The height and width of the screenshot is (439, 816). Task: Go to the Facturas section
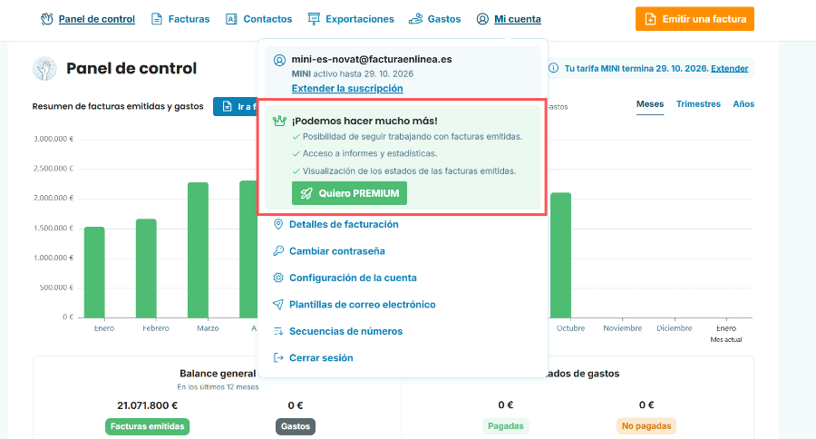pyautogui.click(x=189, y=19)
